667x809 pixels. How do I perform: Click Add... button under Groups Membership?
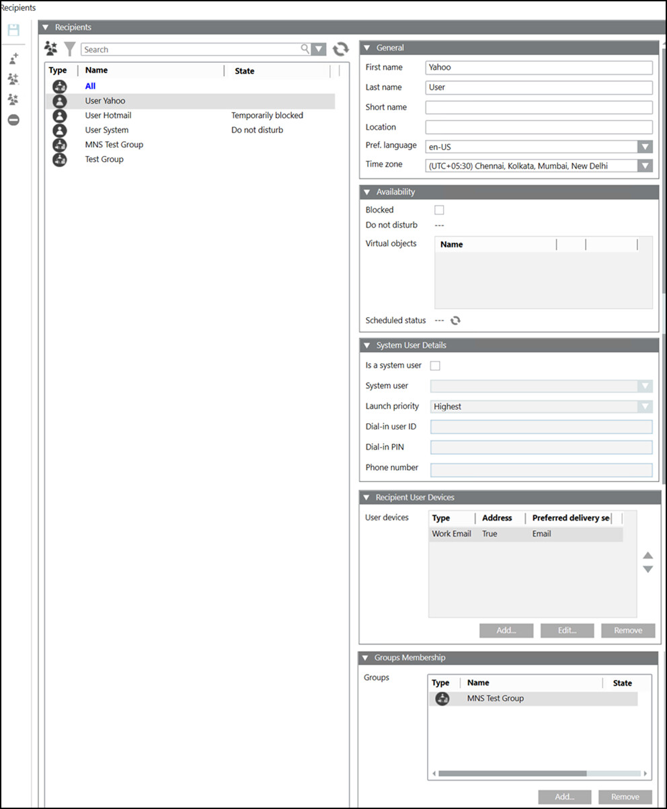[565, 797]
